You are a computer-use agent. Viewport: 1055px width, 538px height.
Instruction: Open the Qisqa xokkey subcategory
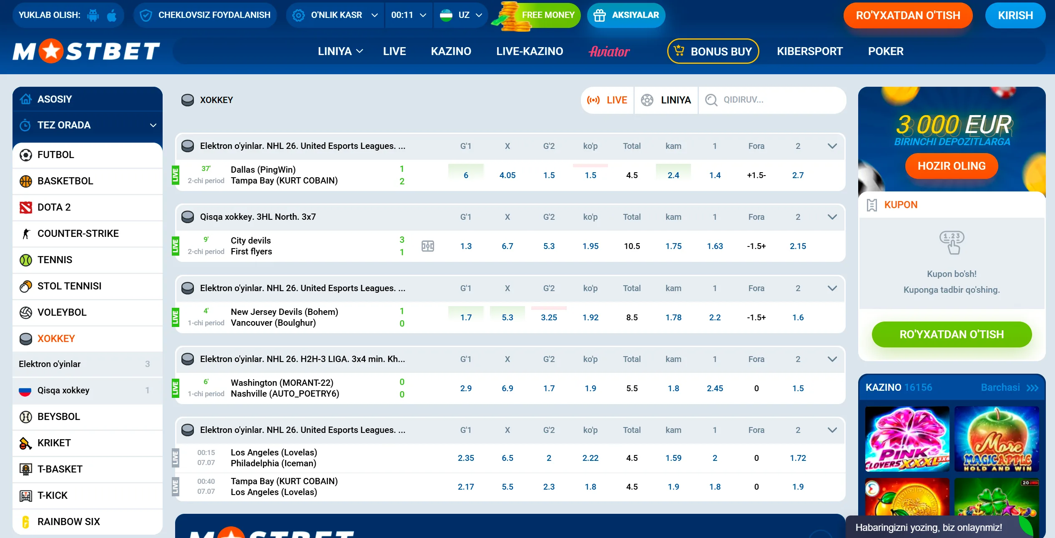click(x=88, y=391)
